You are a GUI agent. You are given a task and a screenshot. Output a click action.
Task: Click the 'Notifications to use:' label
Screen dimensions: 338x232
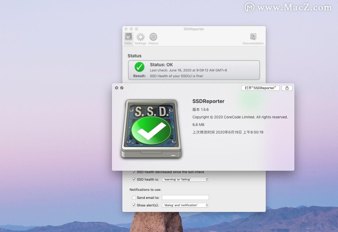146,190
